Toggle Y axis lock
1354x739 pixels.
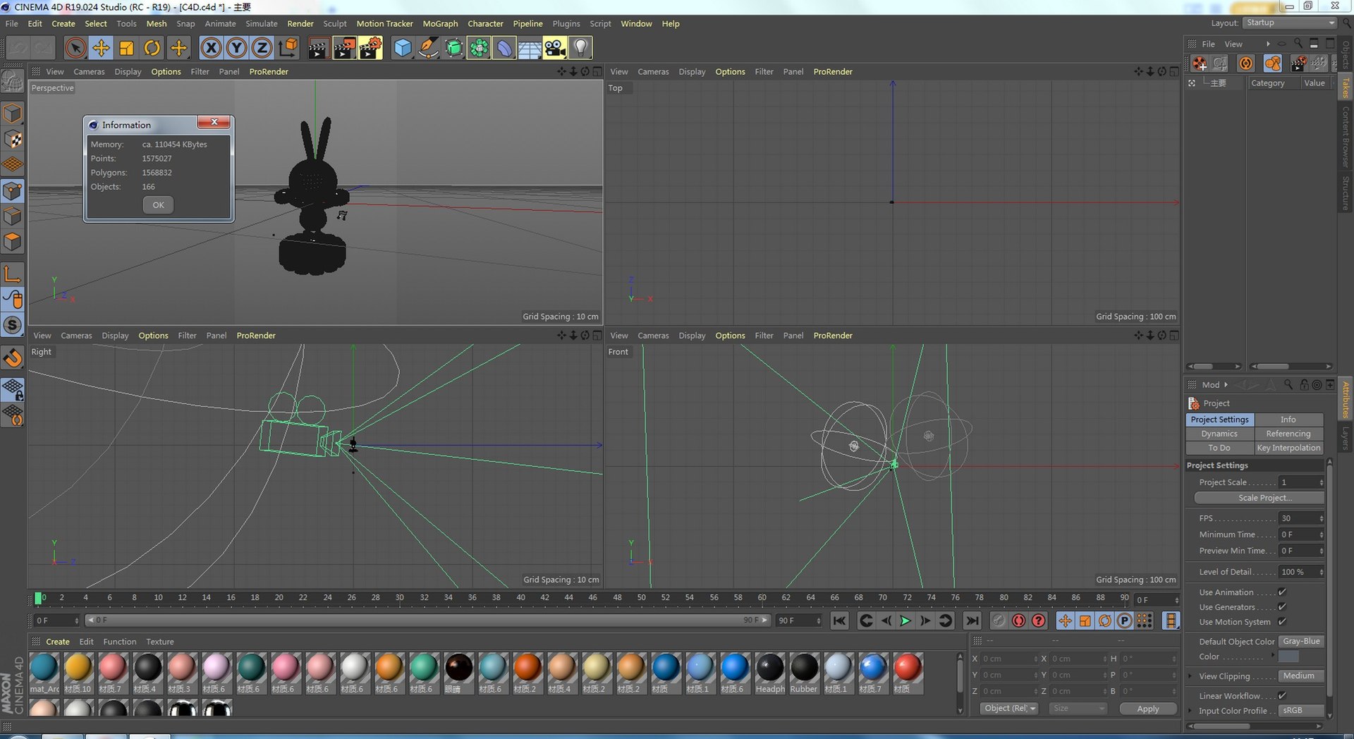[236, 48]
